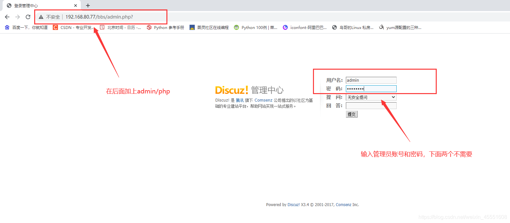Viewport: 510px width, 223px height.
Task: Click the Python 参考手册 bookmark icon
Action: (149, 28)
